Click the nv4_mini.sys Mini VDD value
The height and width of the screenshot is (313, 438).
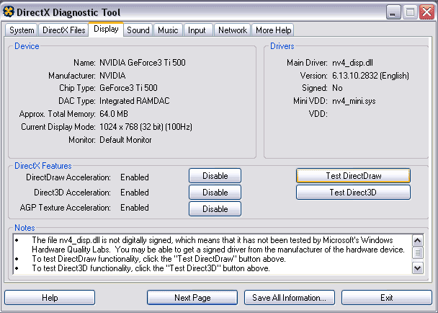coord(354,101)
